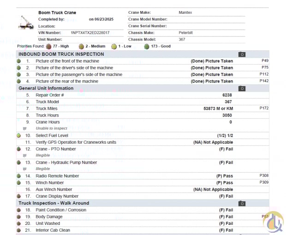Click the completion date 06/23/2025
This screenshot has width=286, height=235.
(x=104, y=19)
